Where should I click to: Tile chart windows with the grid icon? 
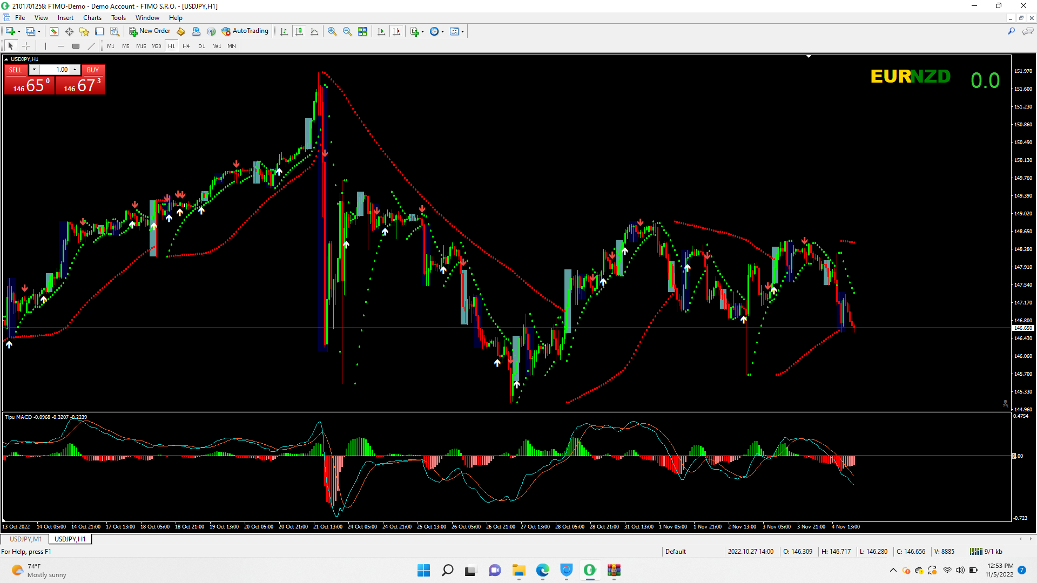(362, 31)
